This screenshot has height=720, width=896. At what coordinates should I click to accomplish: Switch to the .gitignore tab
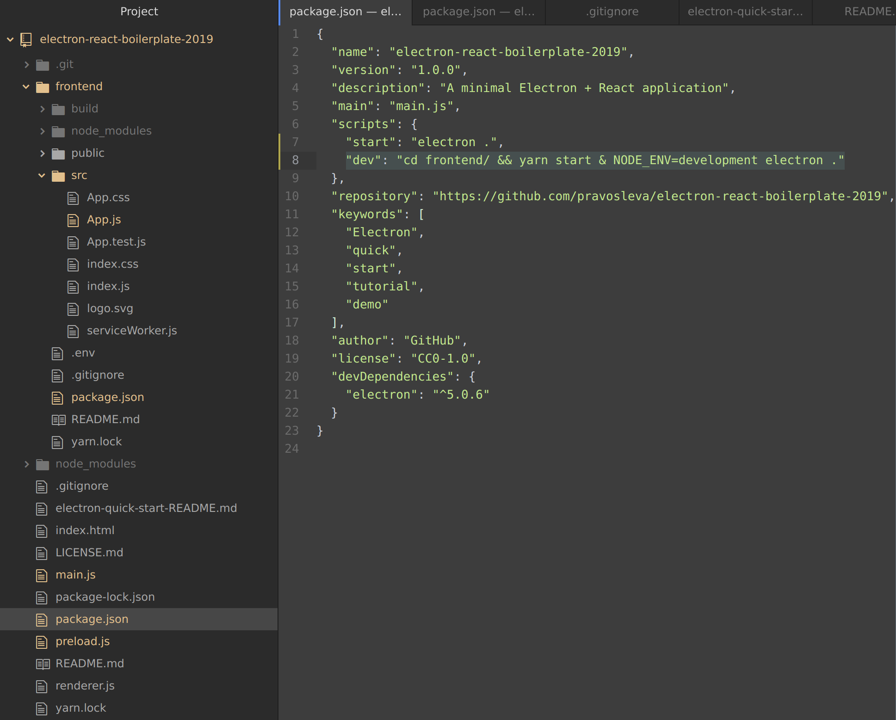coord(612,12)
